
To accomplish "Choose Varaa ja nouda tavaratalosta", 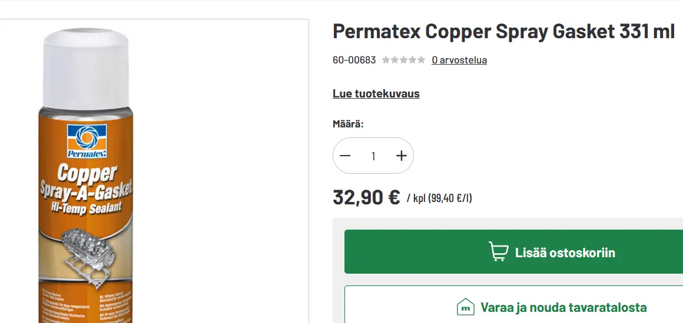I will pos(513,307).
